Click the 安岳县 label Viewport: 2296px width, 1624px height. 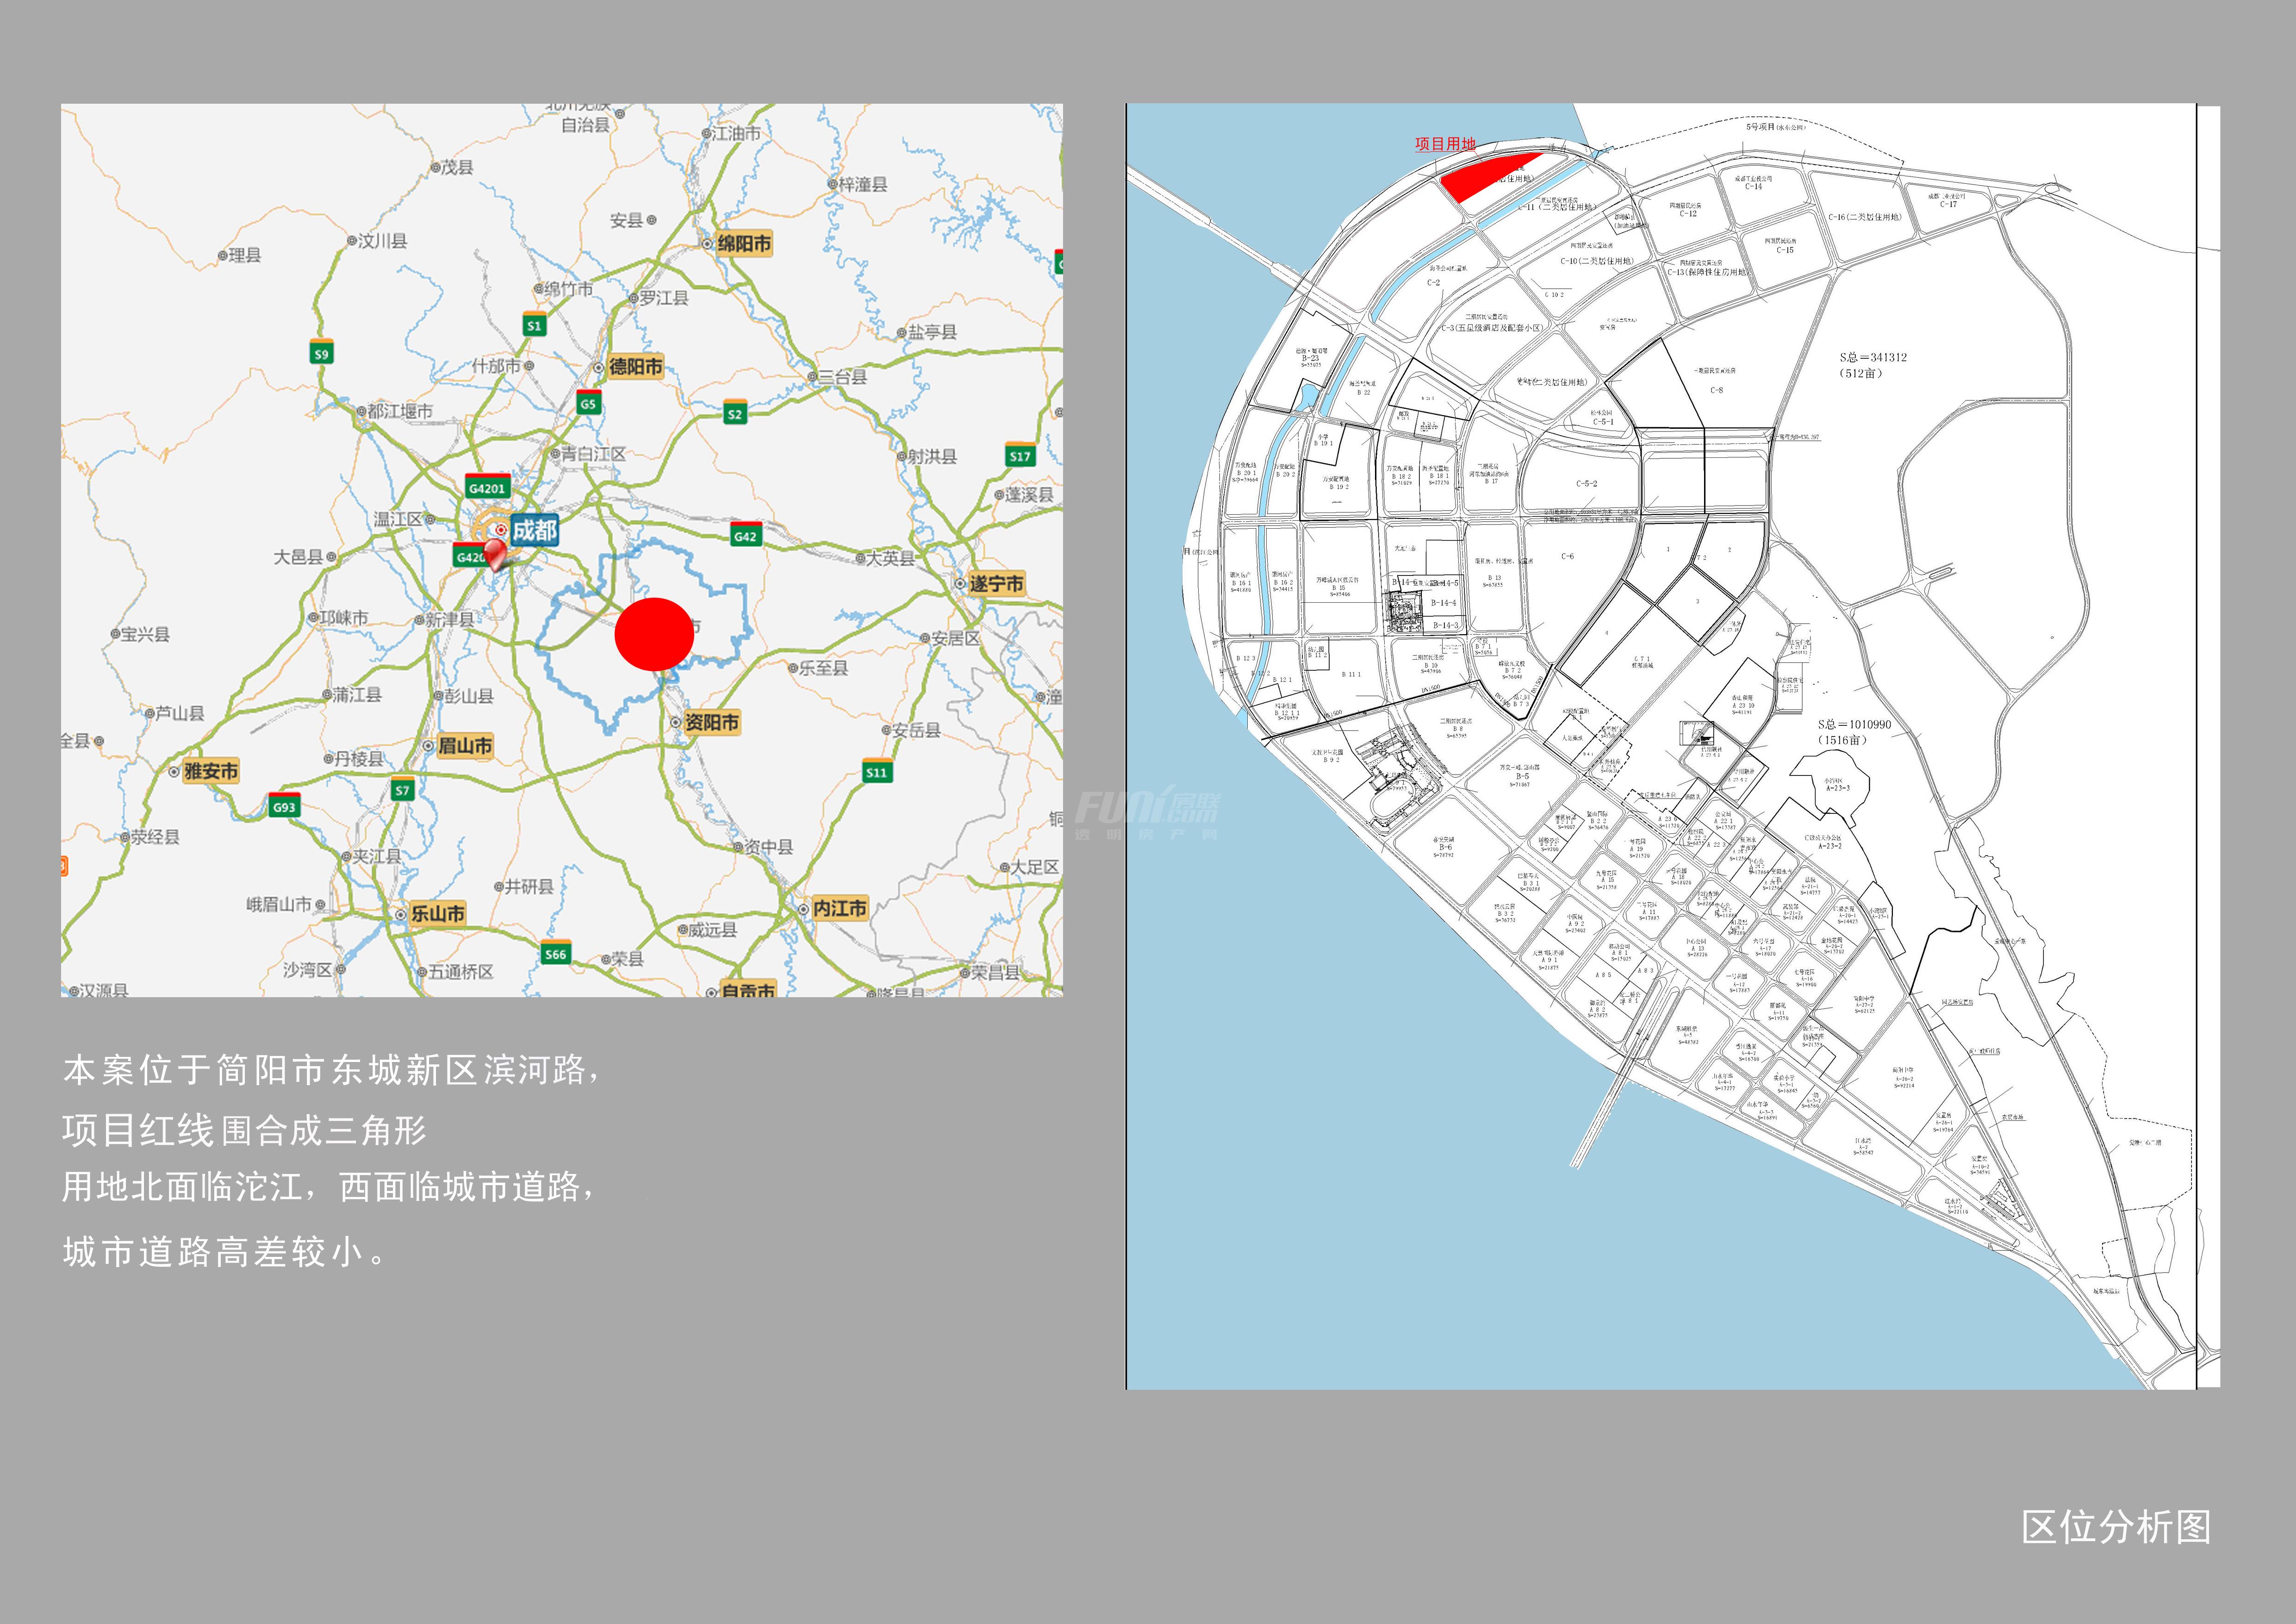(x=916, y=730)
